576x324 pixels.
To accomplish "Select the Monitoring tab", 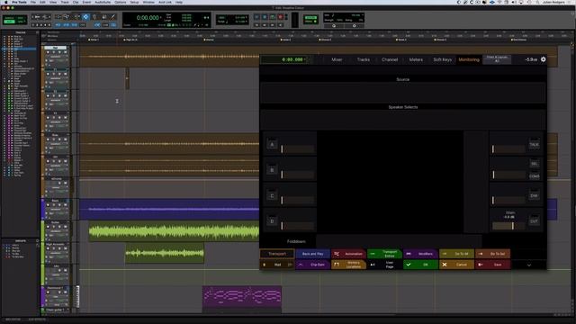I will point(469,59).
